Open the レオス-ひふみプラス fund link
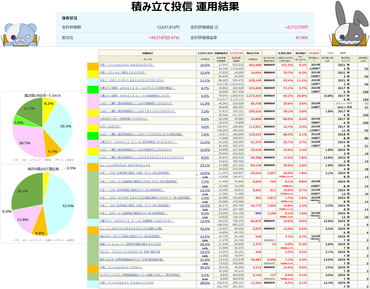This screenshot has height=289, width=370. coord(110,126)
